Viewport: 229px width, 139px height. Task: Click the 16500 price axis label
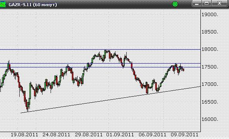210,102
